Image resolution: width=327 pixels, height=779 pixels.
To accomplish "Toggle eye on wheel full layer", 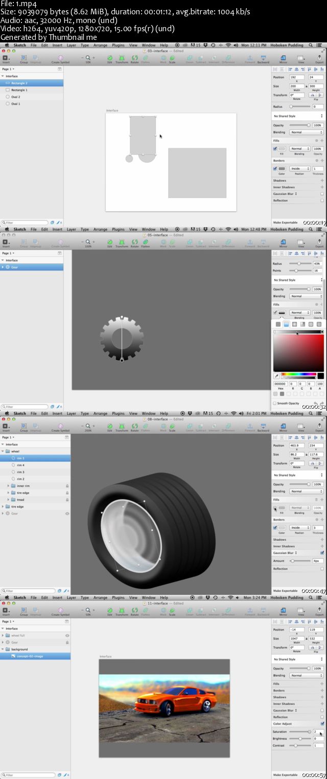I will tap(67, 636).
